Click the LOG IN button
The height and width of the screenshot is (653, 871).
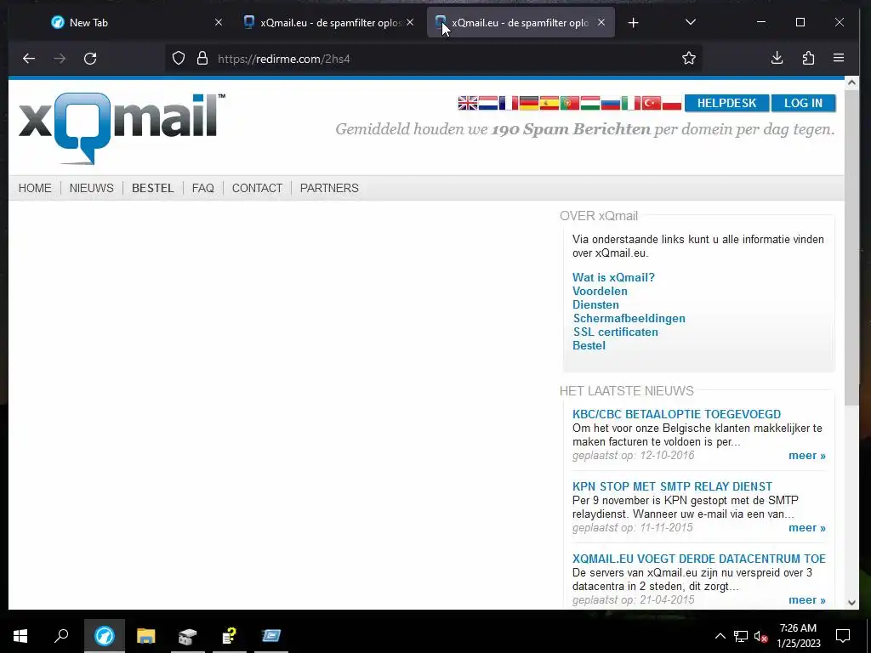pyautogui.click(x=803, y=103)
